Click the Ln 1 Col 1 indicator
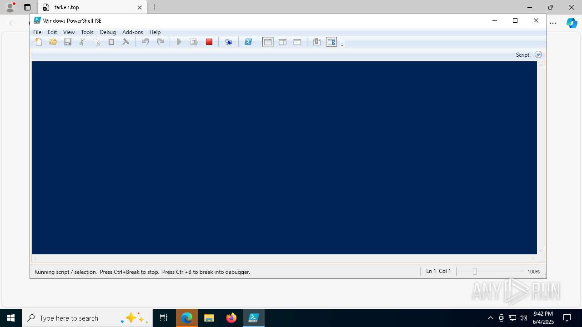Screen dimensions: 582x327 438,271
